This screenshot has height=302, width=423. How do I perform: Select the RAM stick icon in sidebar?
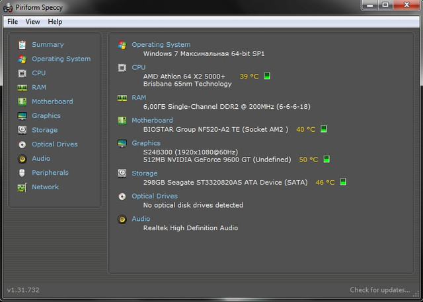pos(22,88)
